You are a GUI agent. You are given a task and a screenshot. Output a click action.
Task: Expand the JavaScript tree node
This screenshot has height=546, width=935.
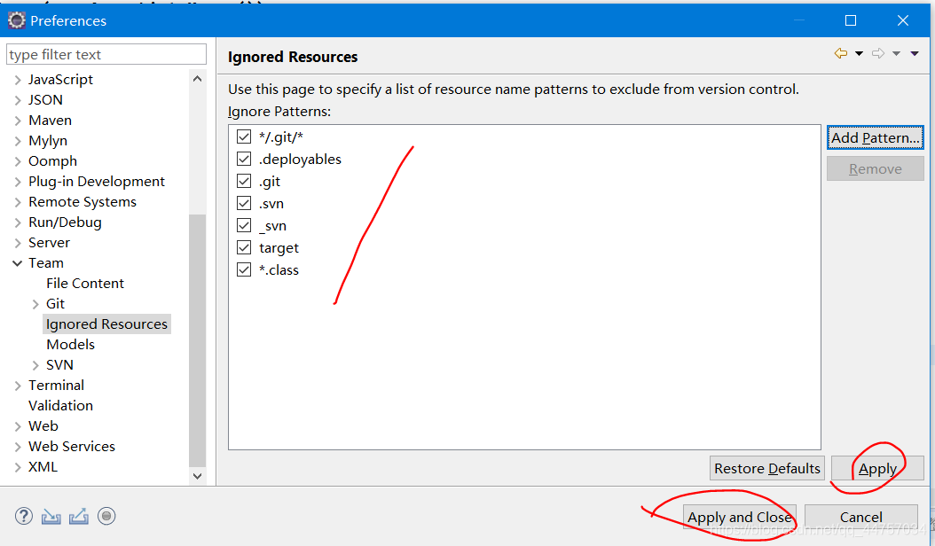(17, 80)
